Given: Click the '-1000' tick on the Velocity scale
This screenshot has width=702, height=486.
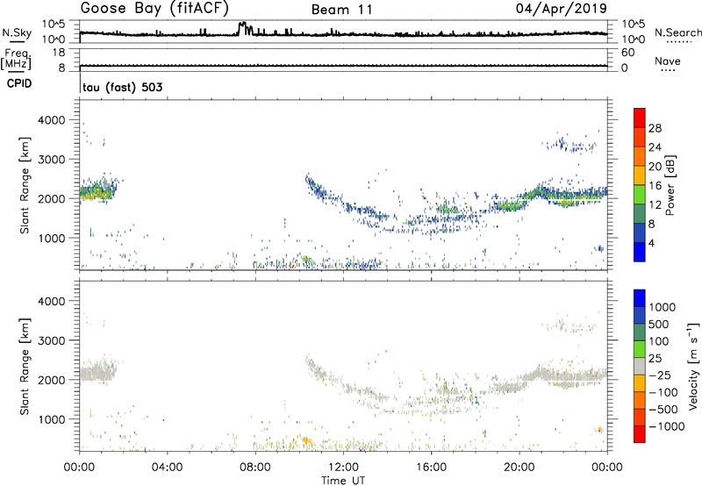Looking at the screenshot, I should pos(666,426).
